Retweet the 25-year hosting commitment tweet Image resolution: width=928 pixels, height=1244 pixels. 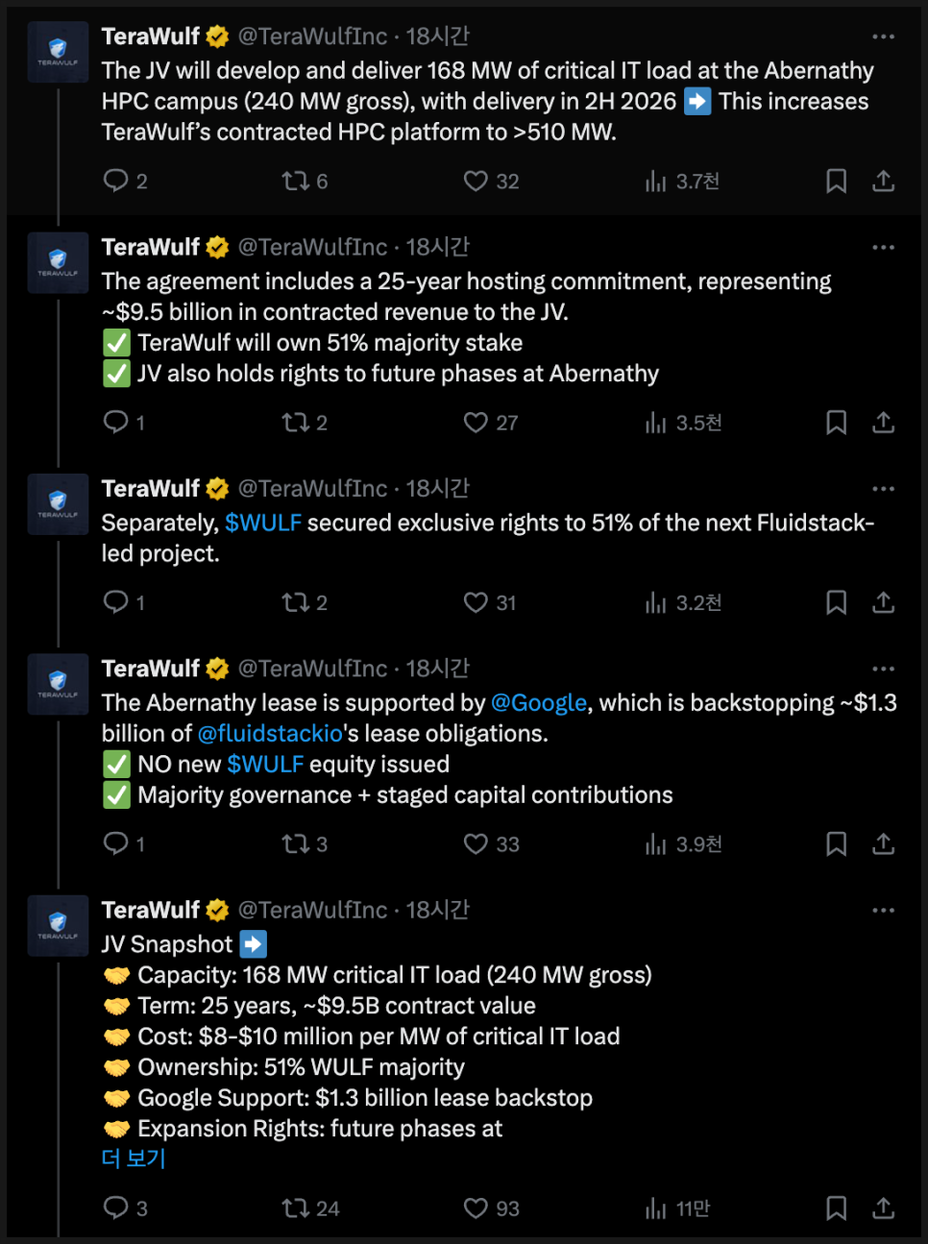(295, 423)
